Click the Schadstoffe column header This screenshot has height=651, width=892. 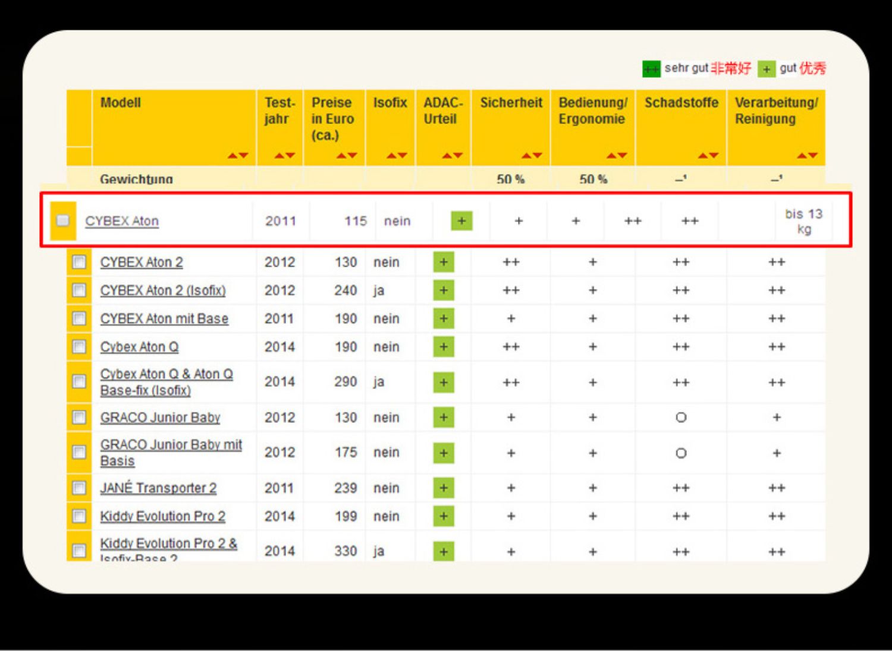tap(681, 103)
